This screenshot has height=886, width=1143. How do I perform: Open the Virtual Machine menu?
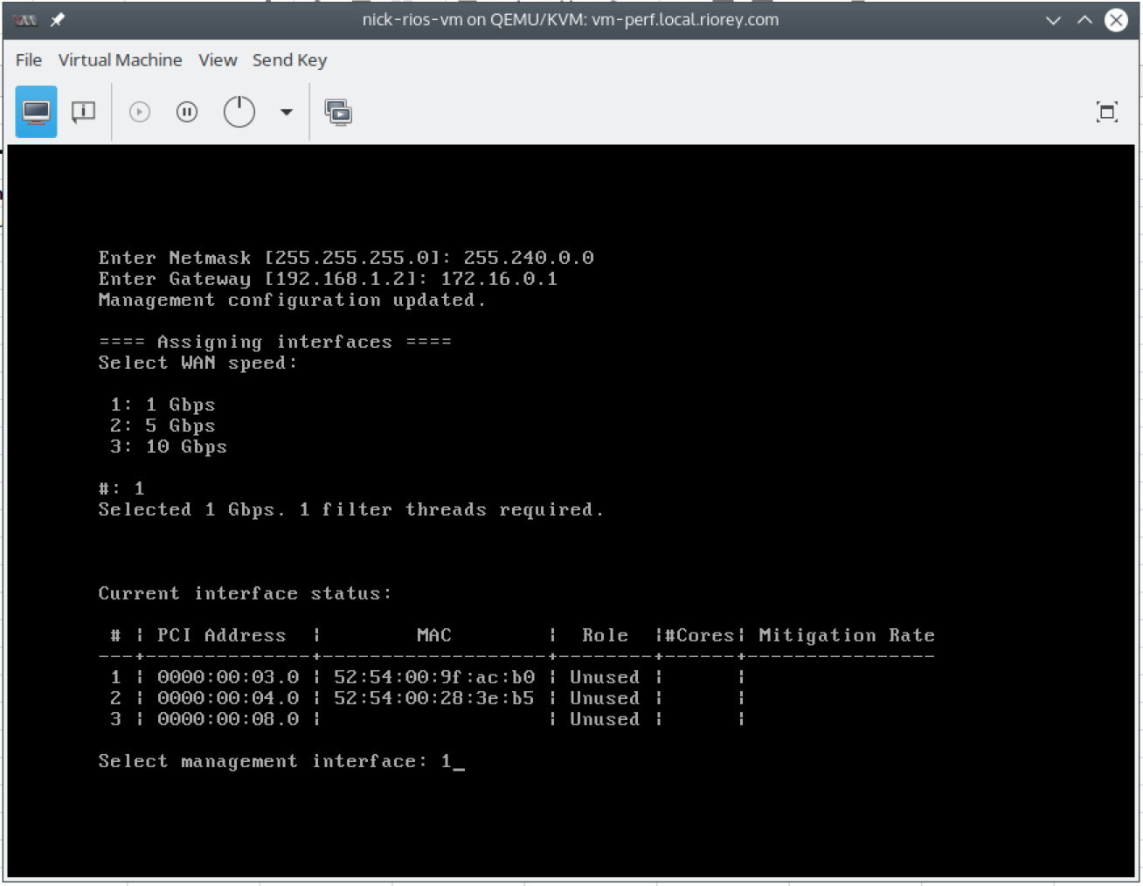point(121,60)
